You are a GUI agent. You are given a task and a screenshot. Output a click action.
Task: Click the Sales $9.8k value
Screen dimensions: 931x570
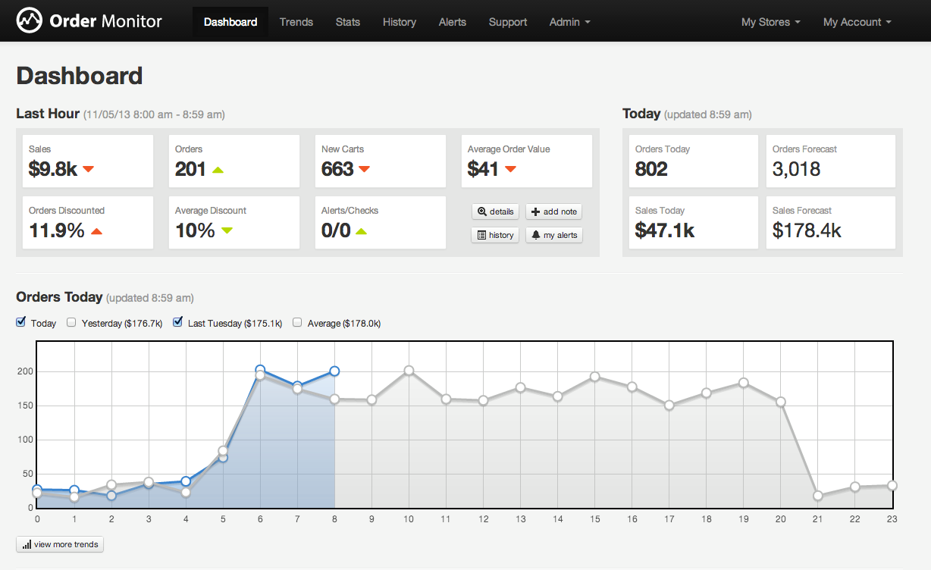53,169
